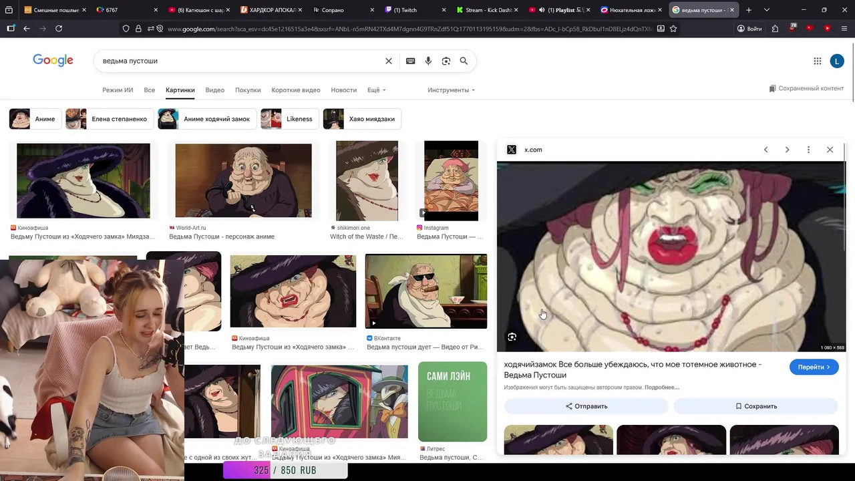Click the page vertical scrollbar
Image resolution: width=855 pixels, height=481 pixels.
click(x=852, y=72)
